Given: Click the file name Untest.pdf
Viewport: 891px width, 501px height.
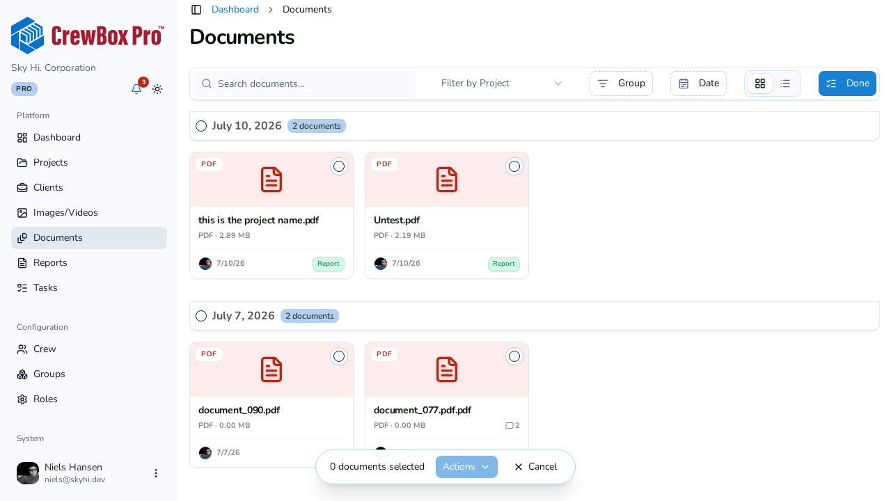Looking at the screenshot, I should coord(397,221).
